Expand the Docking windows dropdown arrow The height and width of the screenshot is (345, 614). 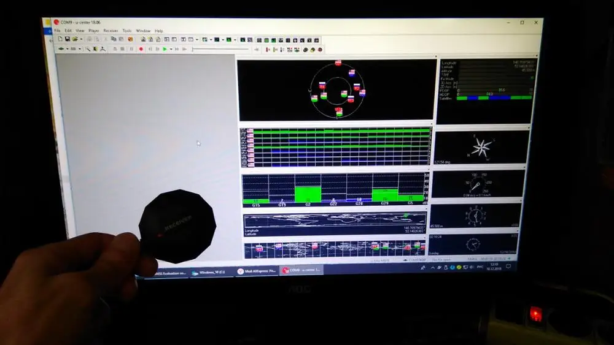(197, 39)
